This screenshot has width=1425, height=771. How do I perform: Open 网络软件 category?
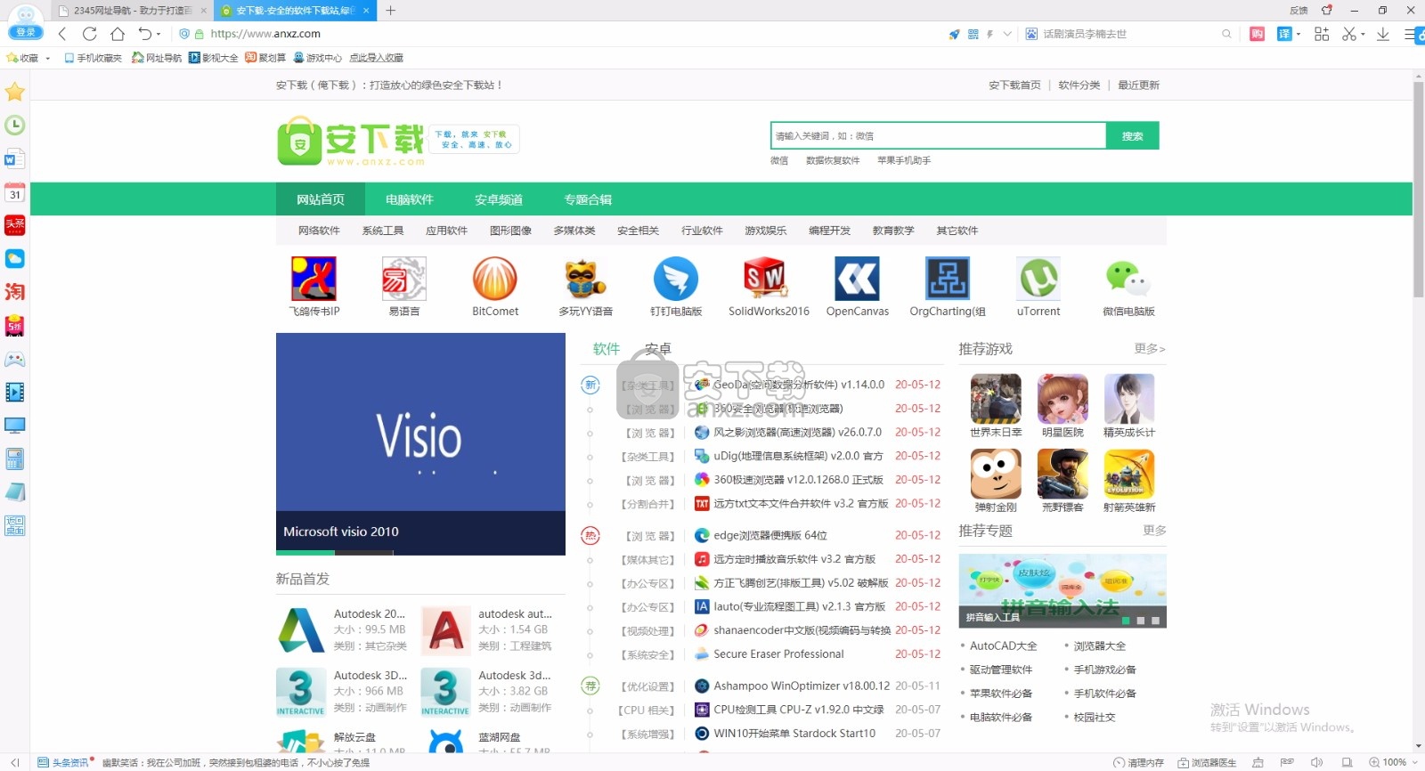319,231
